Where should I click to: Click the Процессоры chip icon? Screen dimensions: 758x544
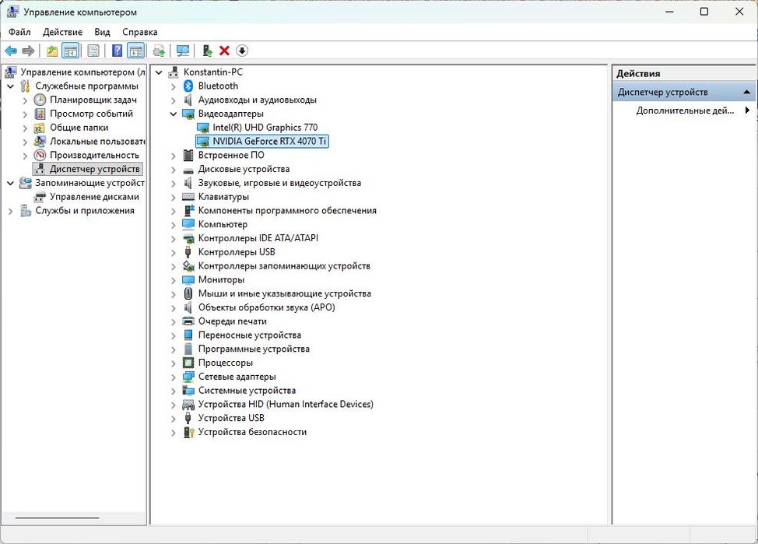click(x=188, y=363)
